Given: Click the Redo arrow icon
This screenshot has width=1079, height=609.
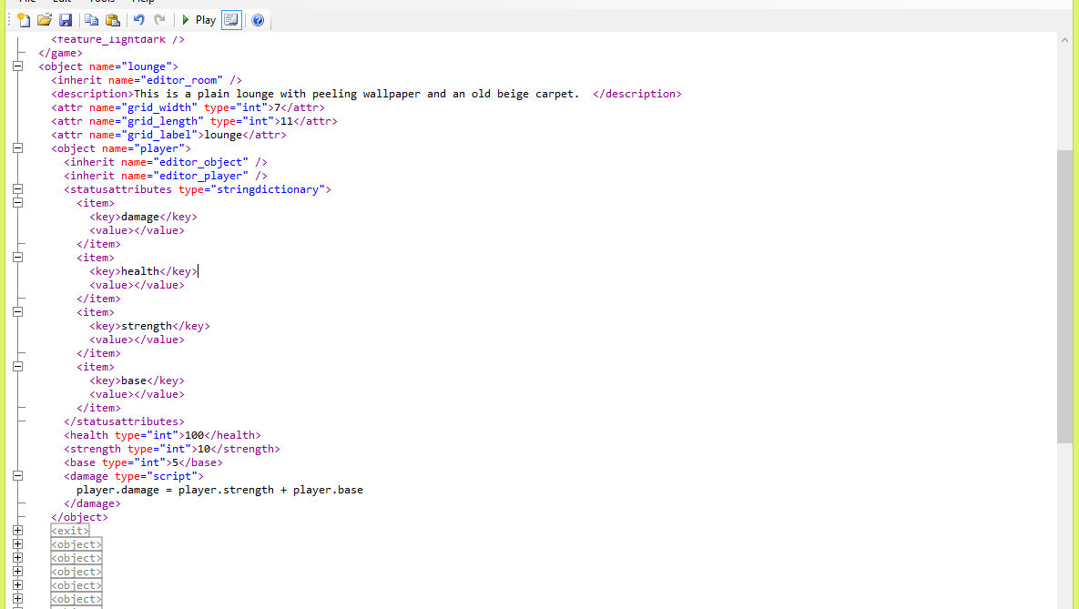Looking at the screenshot, I should point(160,20).
